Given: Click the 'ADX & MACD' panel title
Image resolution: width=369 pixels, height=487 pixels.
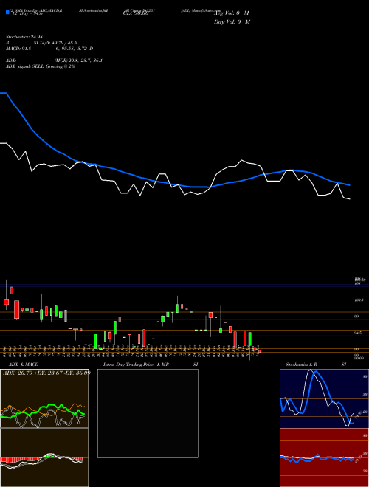Looking at the screenshot, I should pos(24,365).
